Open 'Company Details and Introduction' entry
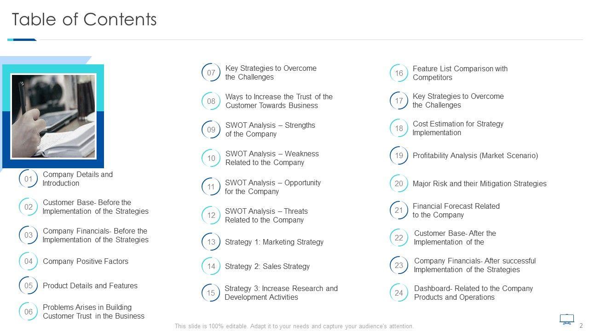The image size is (589, 331). coord(77,179)
